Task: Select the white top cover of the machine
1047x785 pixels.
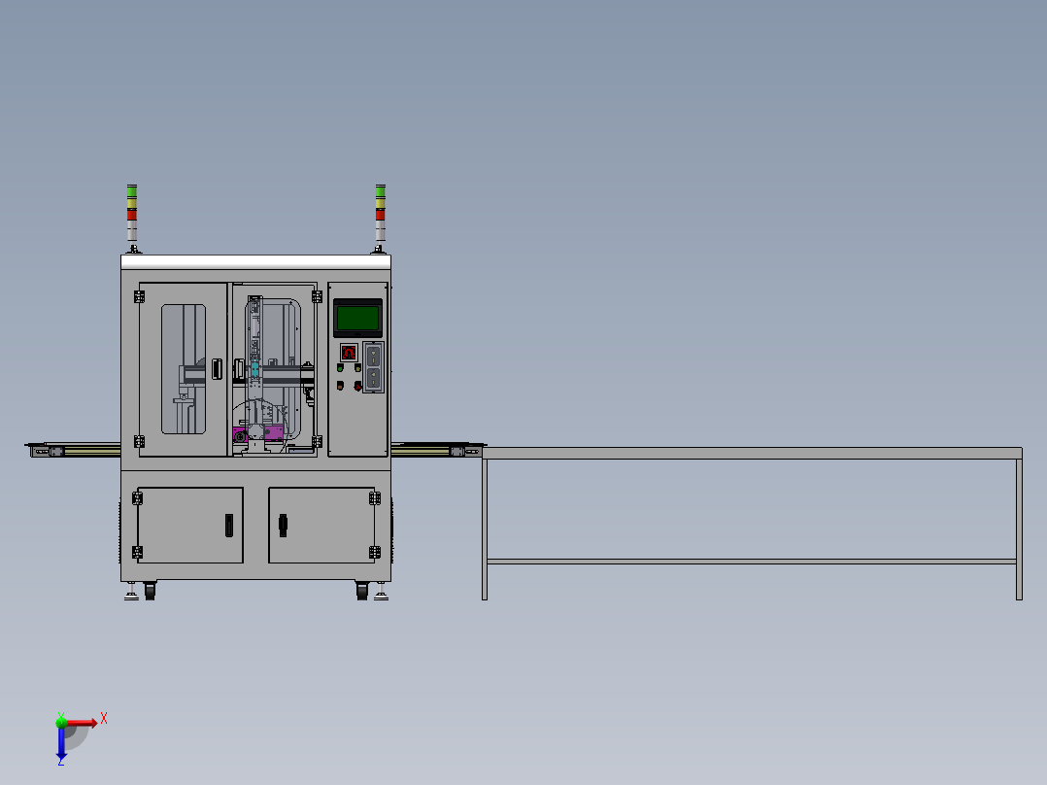Action: tap(255, 262)
